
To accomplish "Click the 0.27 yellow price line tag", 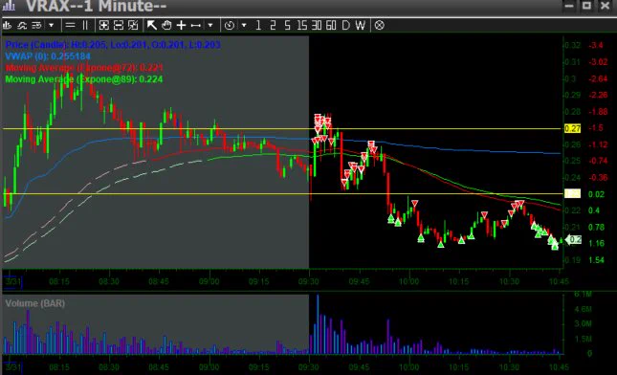I will (x=573, y=129).
